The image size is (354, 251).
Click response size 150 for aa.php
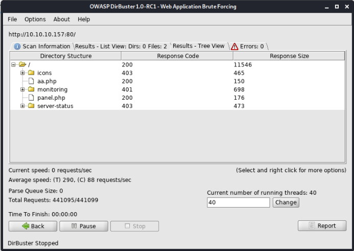coord(239,81)
